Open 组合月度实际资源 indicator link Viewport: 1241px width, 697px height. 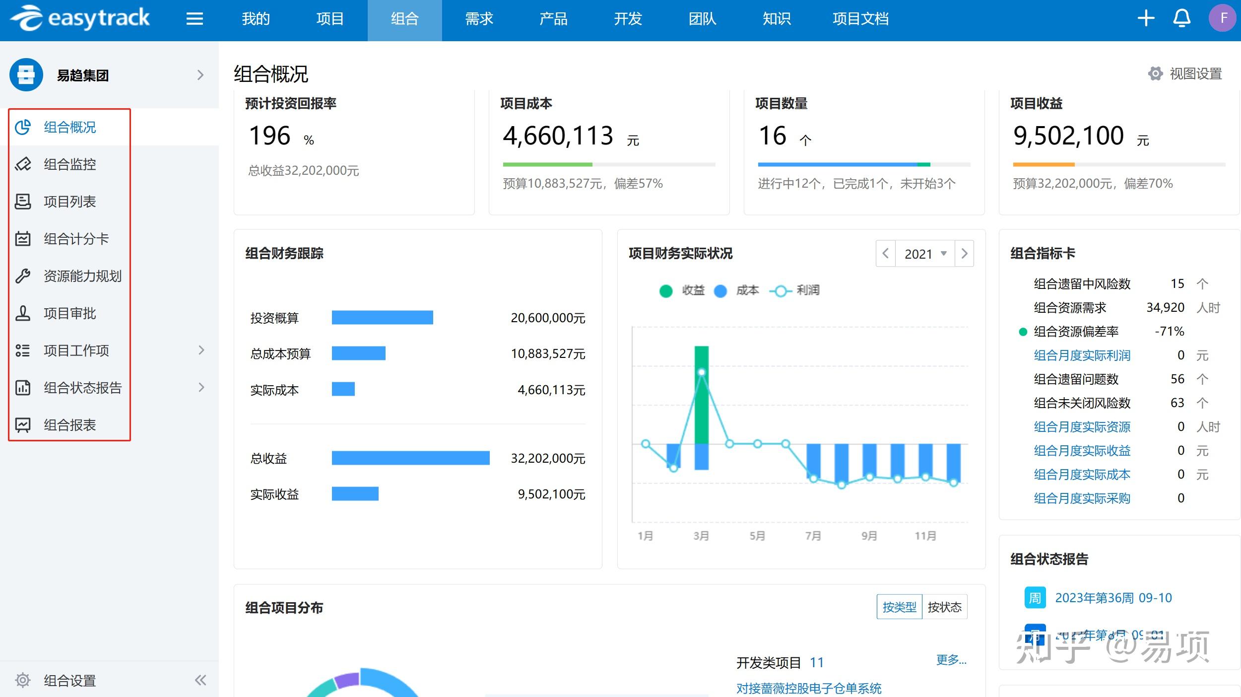point(1082,427)
